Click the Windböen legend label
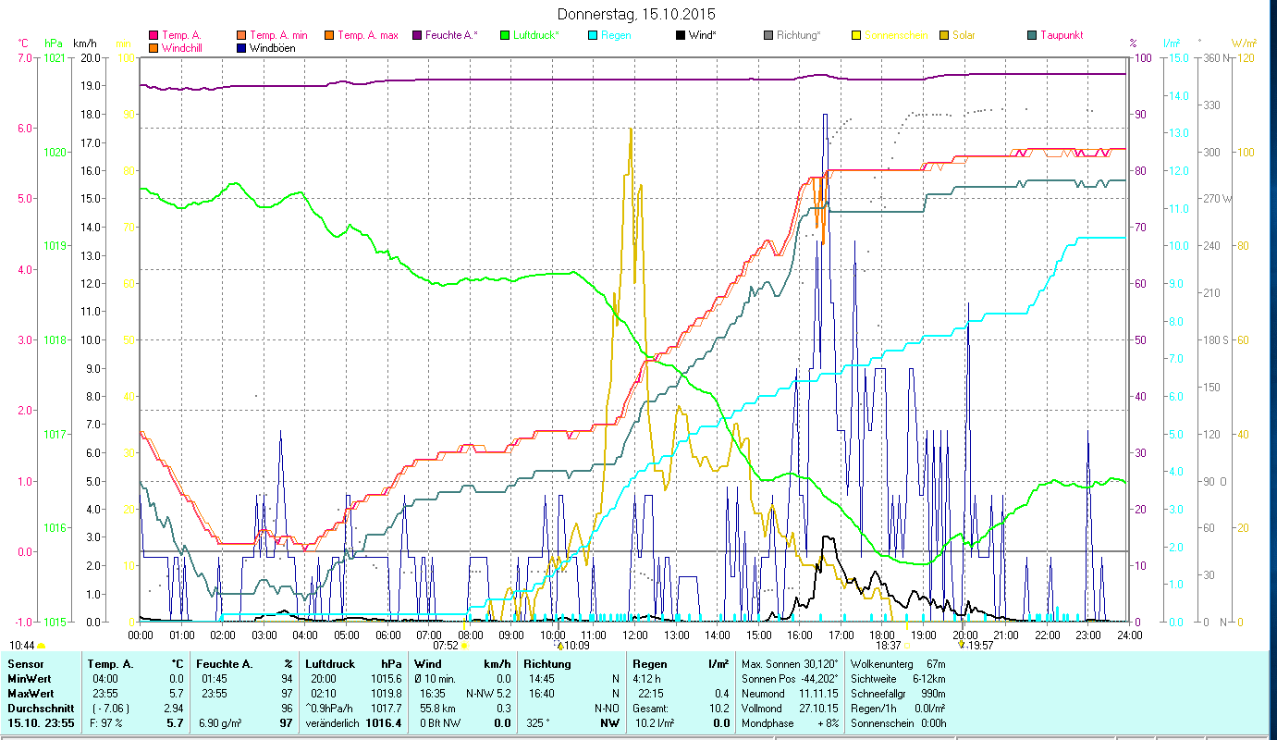The width and height of the screenshot is (1277, 740). tap(273, 48)
